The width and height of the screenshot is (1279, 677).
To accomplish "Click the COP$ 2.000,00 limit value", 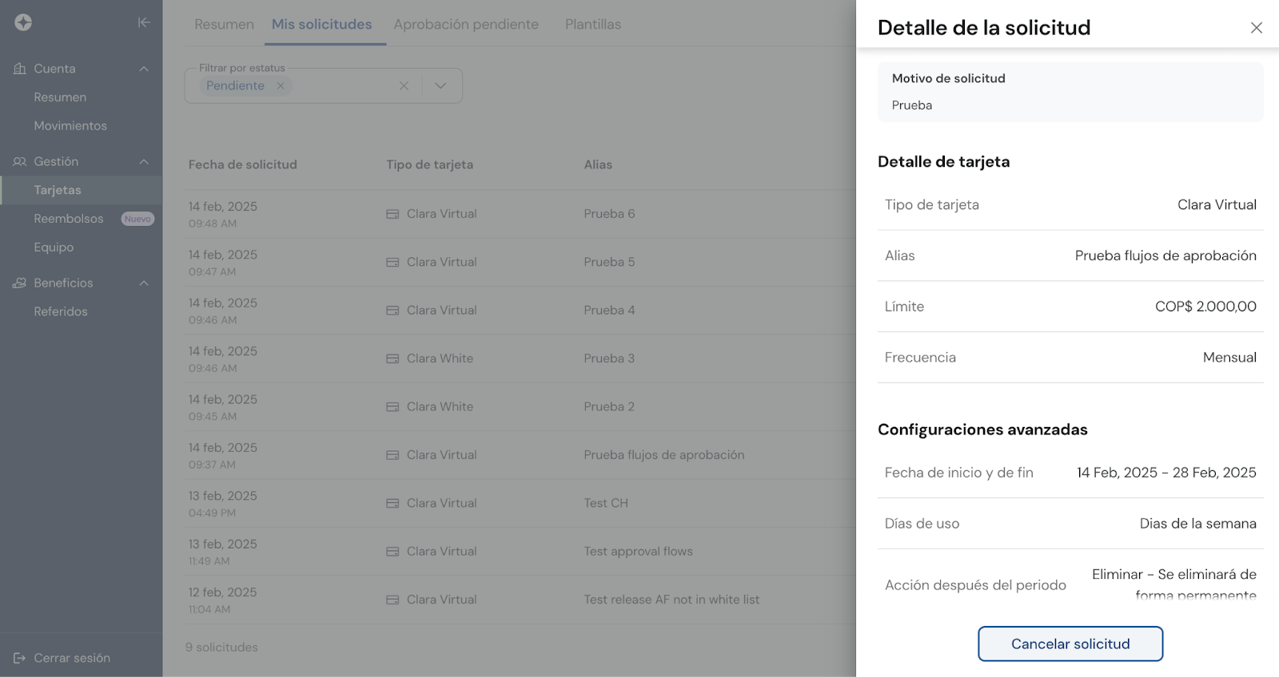I will point(1205,307).
